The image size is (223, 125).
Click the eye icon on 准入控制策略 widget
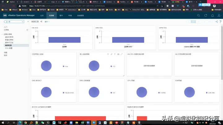[118, 54]
